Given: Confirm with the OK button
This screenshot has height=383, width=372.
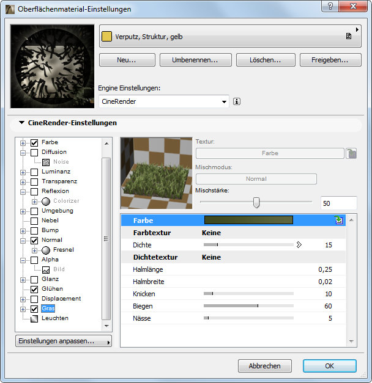Looking at the screenshot, I should tap(329, 366).
